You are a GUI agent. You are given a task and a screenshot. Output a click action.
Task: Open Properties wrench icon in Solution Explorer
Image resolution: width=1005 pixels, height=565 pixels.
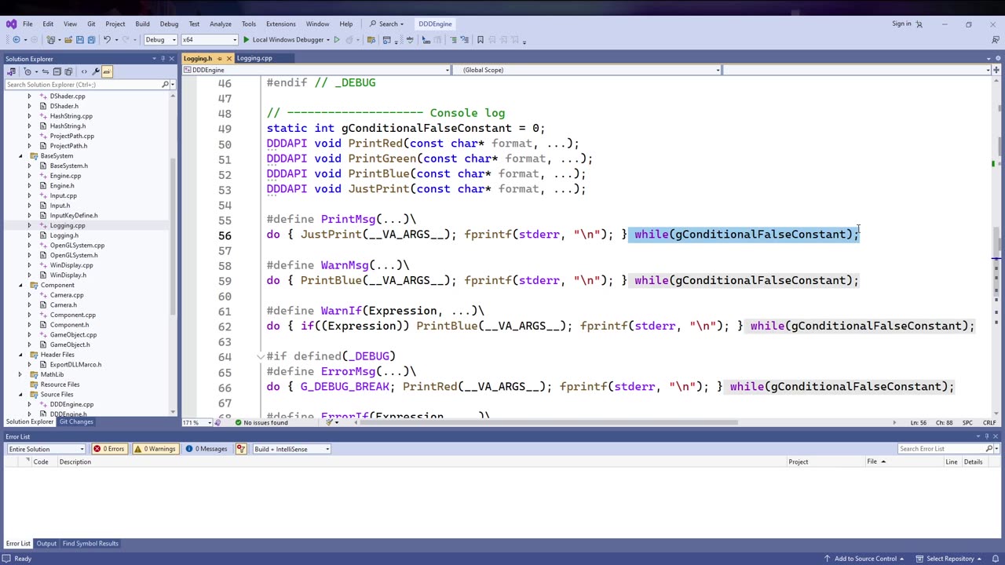point(95,71)
